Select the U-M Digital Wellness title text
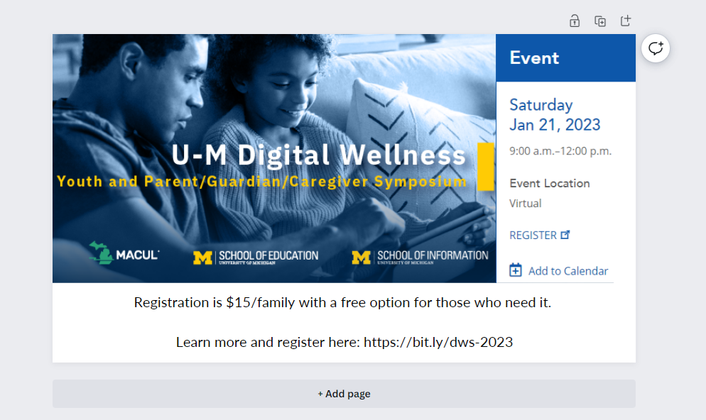This screenshot has width=706, height=420. (318, 155)
